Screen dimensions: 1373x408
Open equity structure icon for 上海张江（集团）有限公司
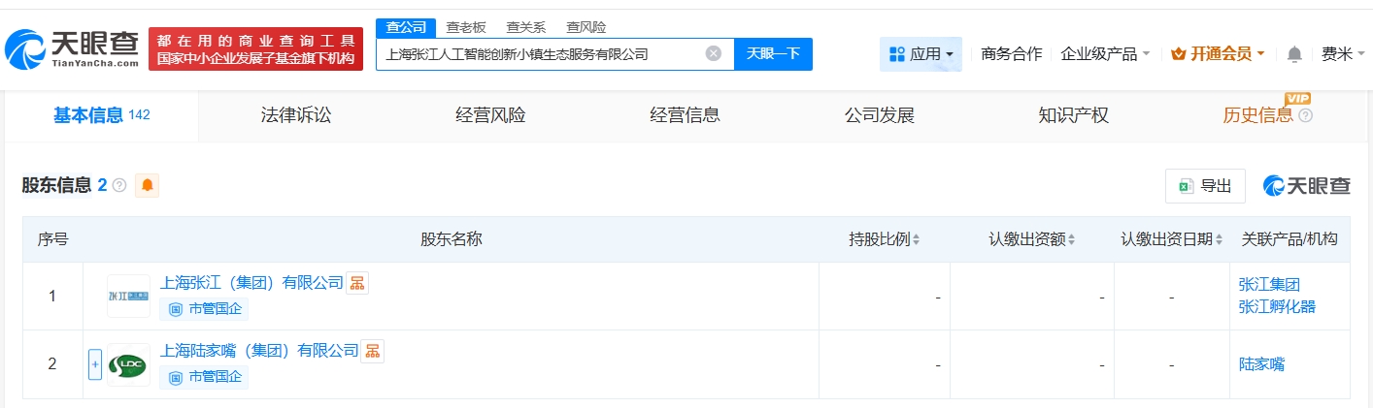357,283
